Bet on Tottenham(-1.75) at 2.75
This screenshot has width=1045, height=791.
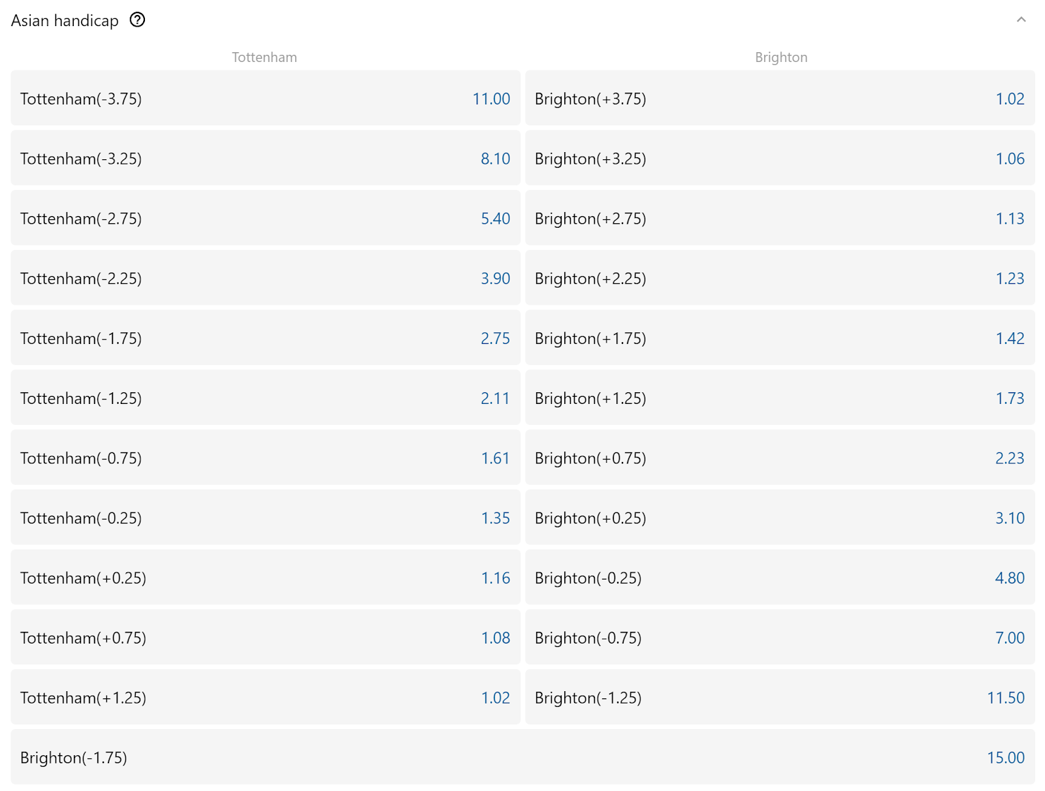(265, 338)
